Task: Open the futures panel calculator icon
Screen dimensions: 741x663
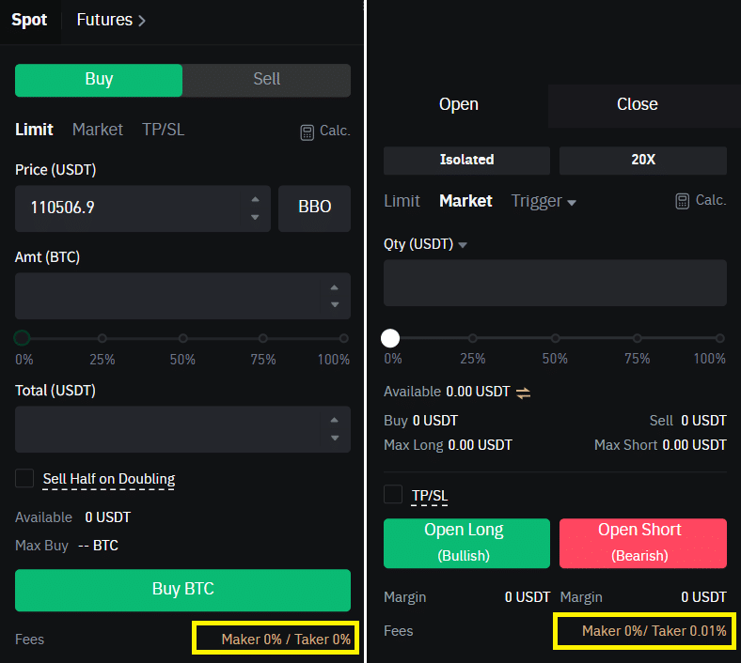Action: click(x=682, y=202)
